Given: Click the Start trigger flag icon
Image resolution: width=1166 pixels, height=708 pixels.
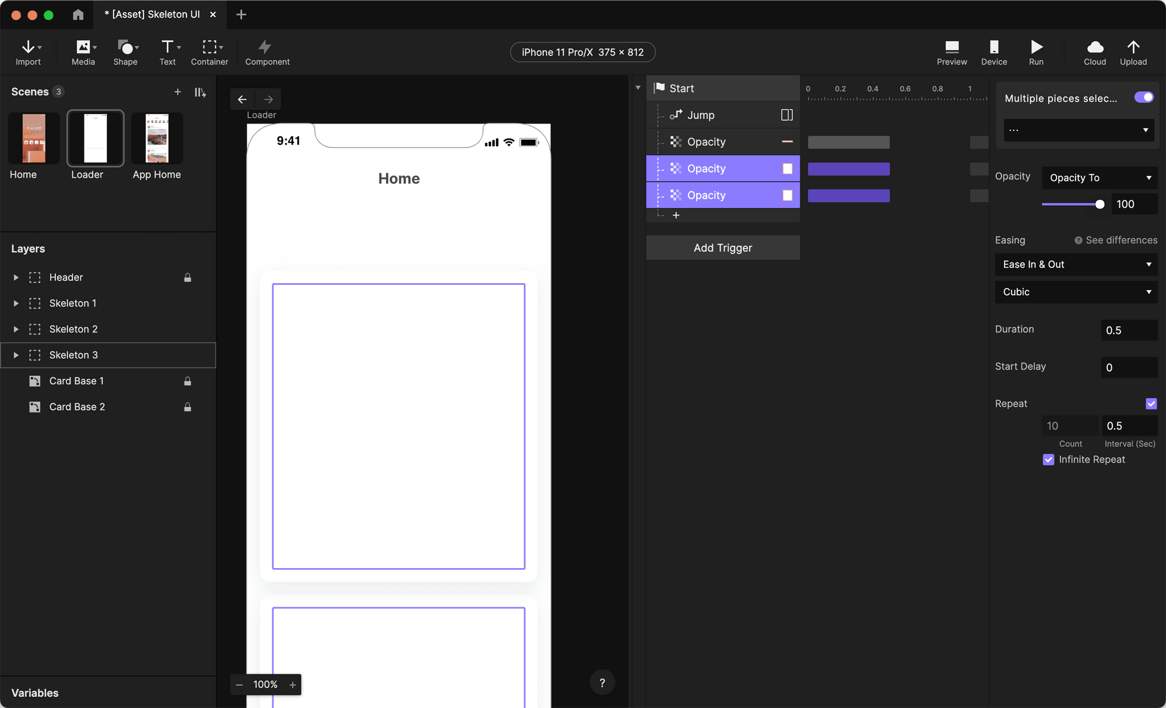Looking at the screenshot, I should (x=659, y=88).
